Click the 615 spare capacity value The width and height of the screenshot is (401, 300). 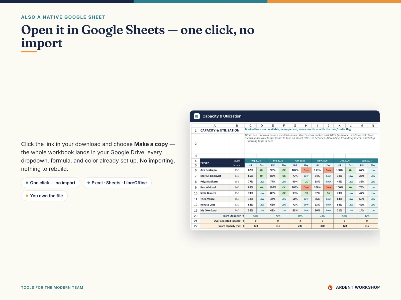(x=367, y=226)
